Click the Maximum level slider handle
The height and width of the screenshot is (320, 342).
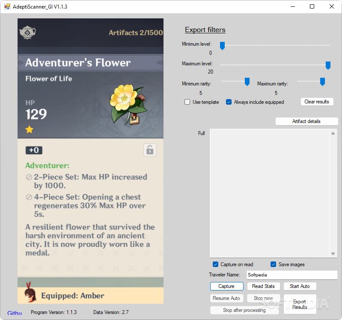[328, 65]
